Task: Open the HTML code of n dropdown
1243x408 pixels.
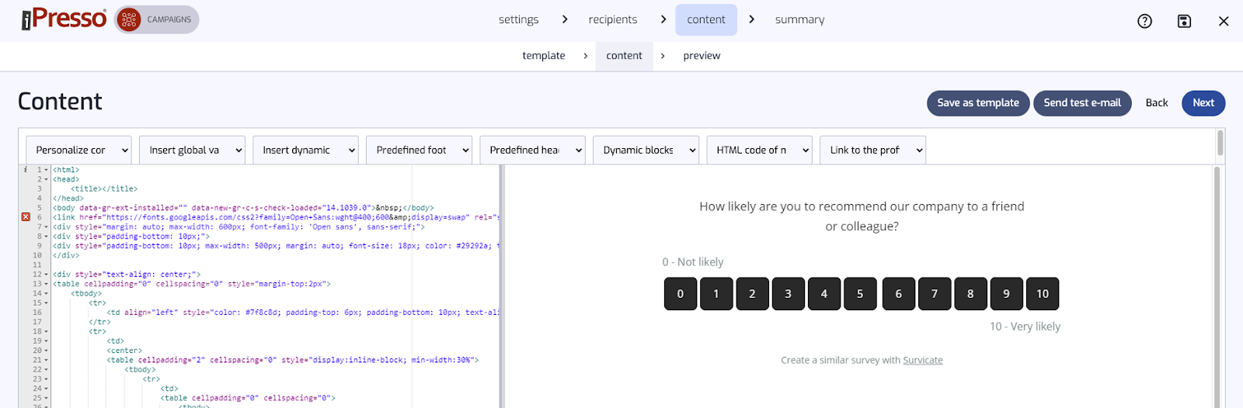Action: [759, 150]
